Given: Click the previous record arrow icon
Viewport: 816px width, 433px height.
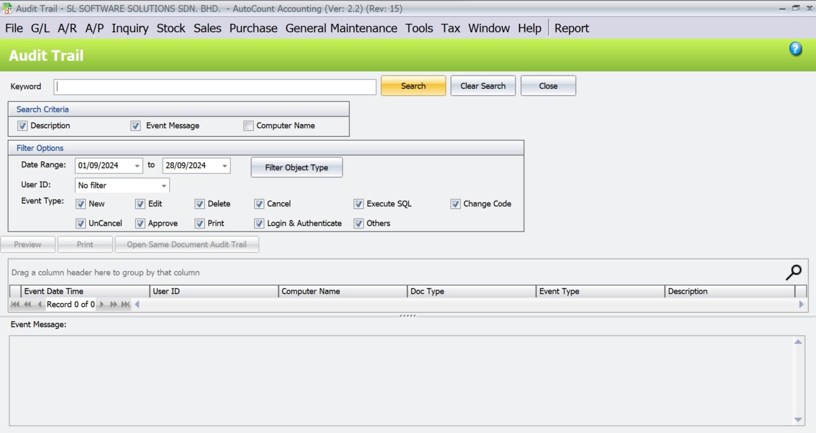Looking at the screenshot, I should point(39,304).
